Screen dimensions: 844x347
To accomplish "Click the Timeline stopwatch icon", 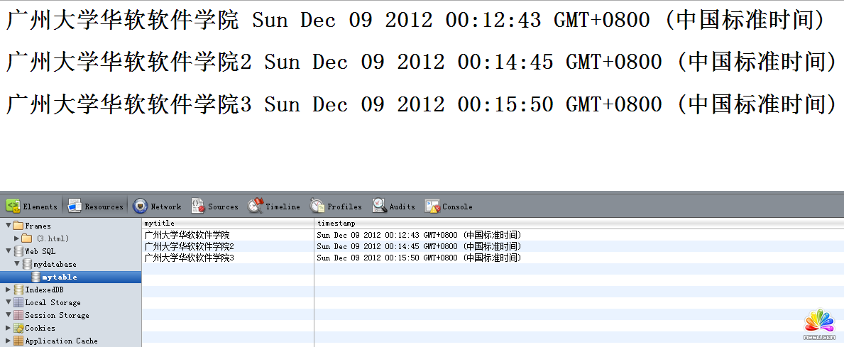I will [x=256, y=206].
